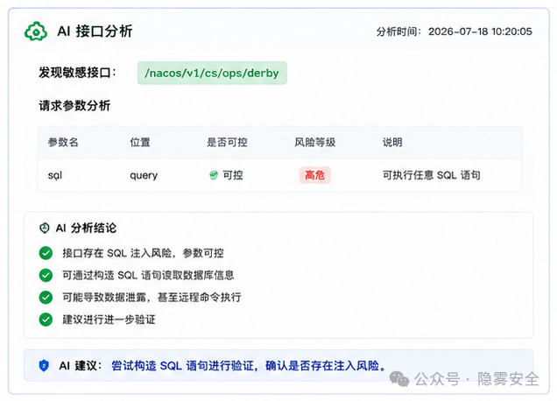Click the AI 建议 label
The image size is (557, 401).
point(80,365)
